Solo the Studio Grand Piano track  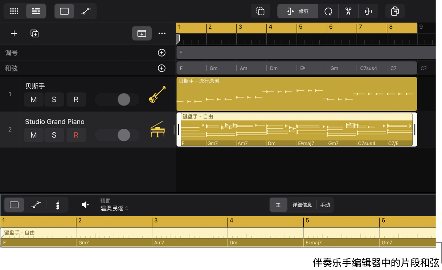pyautogui.click(x=54, y=135)
